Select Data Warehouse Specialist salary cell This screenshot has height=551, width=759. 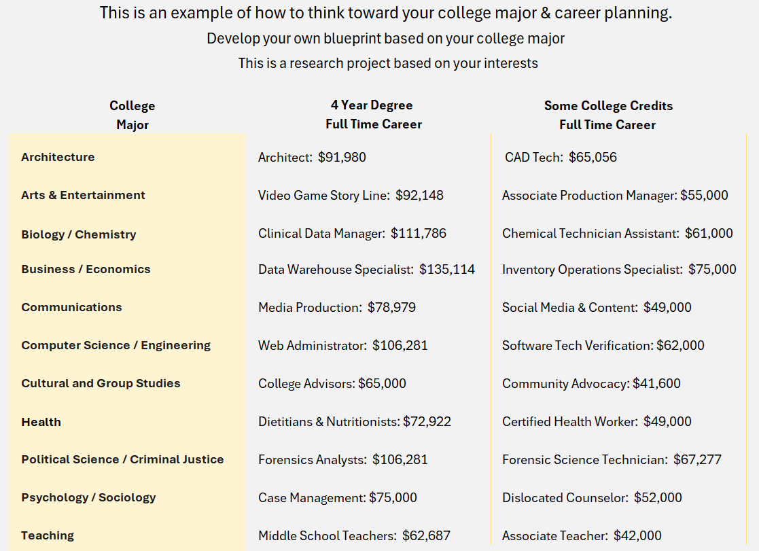tap(366, 269)
